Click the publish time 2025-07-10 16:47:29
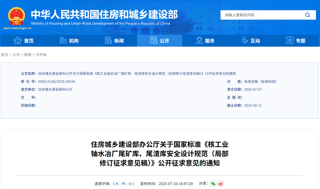The image size is (320, 189). (176, 184)
